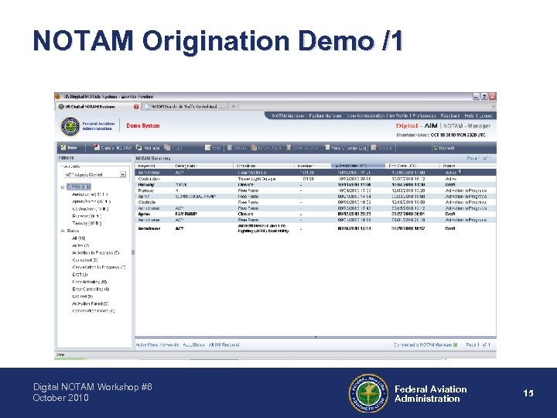Sort by the Designator column header
557x418 pixels.
coord(203,166)
